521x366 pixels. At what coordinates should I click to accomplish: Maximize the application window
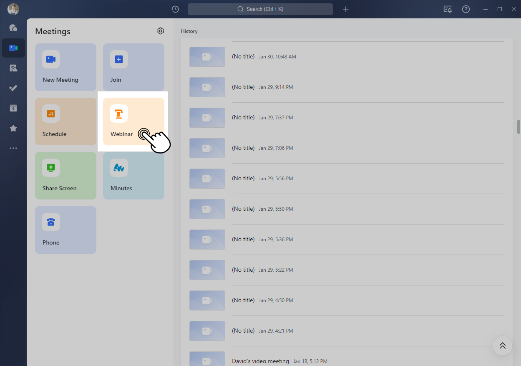[x=499, y=9]
